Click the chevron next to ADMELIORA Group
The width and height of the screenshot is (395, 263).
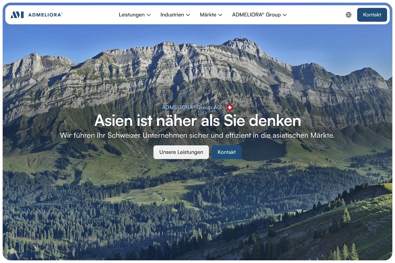click(285, 15)
